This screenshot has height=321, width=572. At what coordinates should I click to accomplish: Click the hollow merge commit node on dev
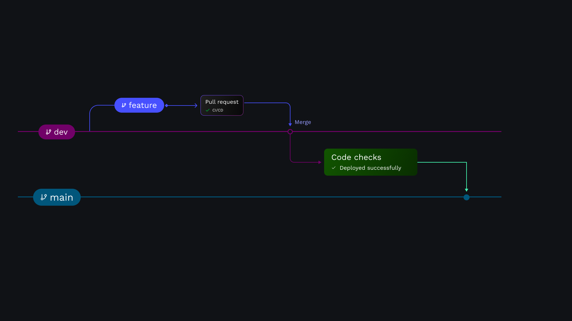(x=290, y=132)
